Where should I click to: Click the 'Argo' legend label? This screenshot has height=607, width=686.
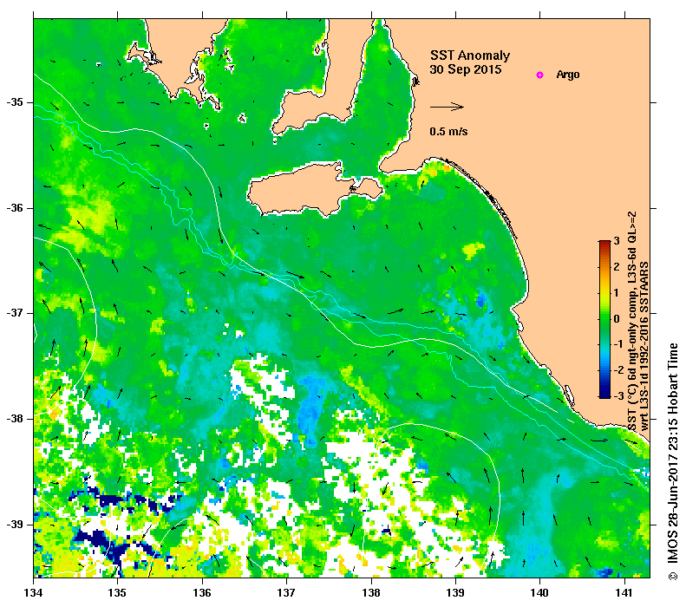[568, 75]
